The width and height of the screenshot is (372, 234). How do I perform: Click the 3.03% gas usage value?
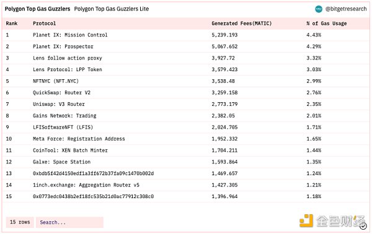pyautogui.click(x=314, y=69)
